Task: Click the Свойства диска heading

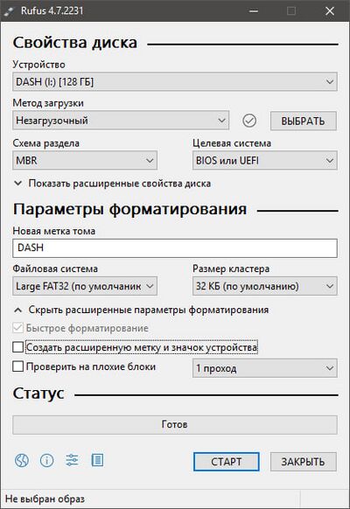Action: (x=75, y=43)
